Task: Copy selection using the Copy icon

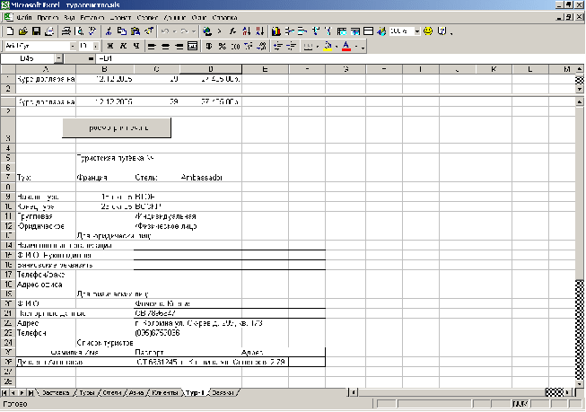Action: click(x=121, y=31)
